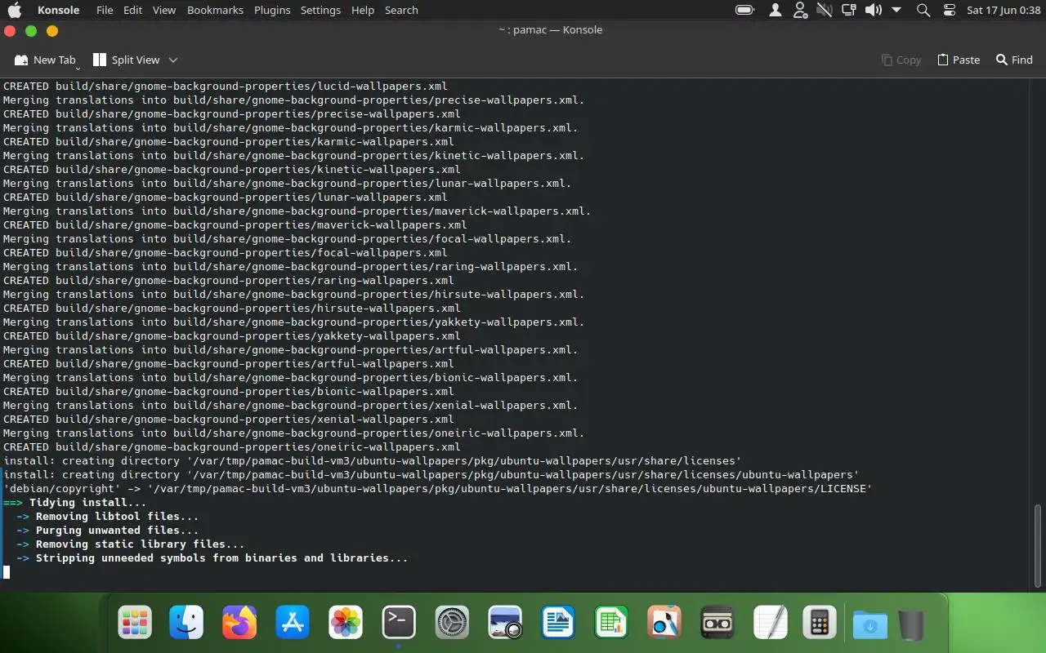Screen dimensions: 1046x653
Task: Open the paint brush app dock icon
Action: tap(664, 624)
